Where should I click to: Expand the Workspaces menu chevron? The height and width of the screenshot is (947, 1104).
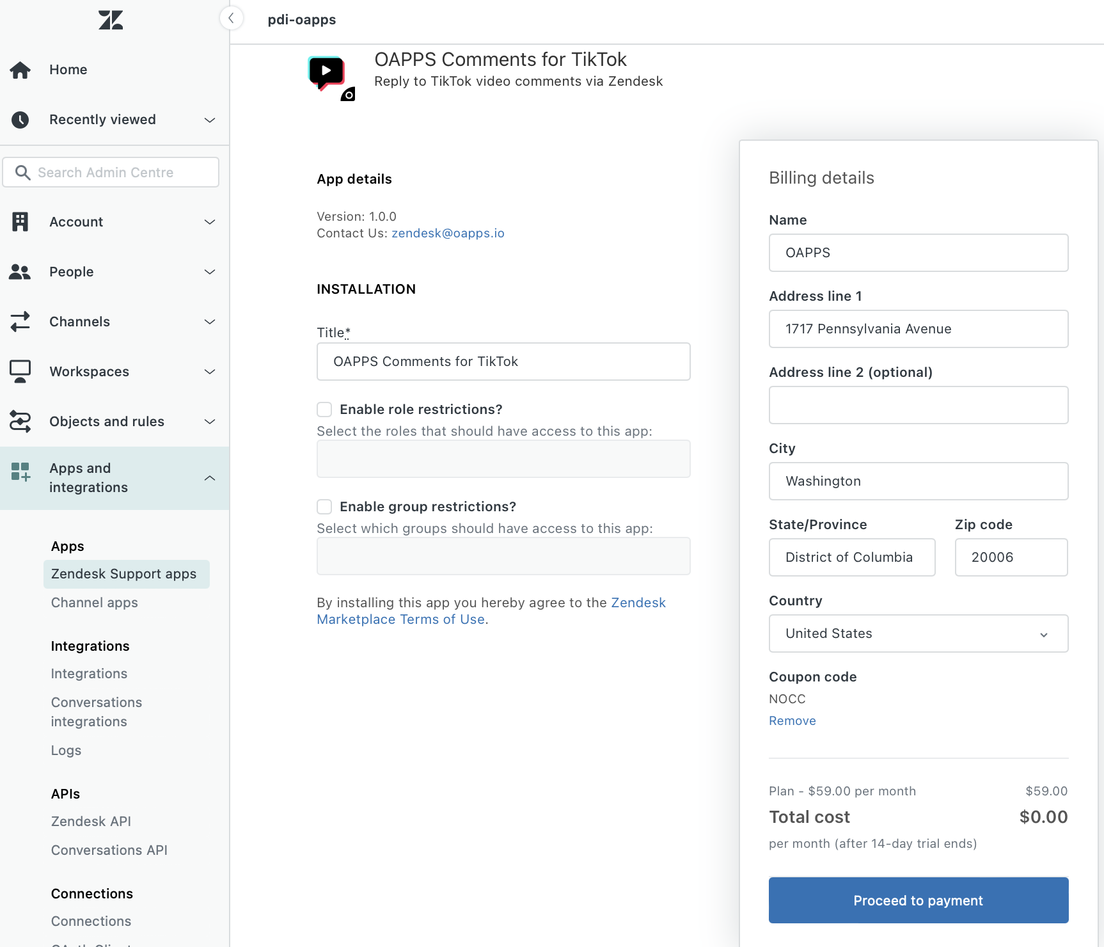click(210, 372)
